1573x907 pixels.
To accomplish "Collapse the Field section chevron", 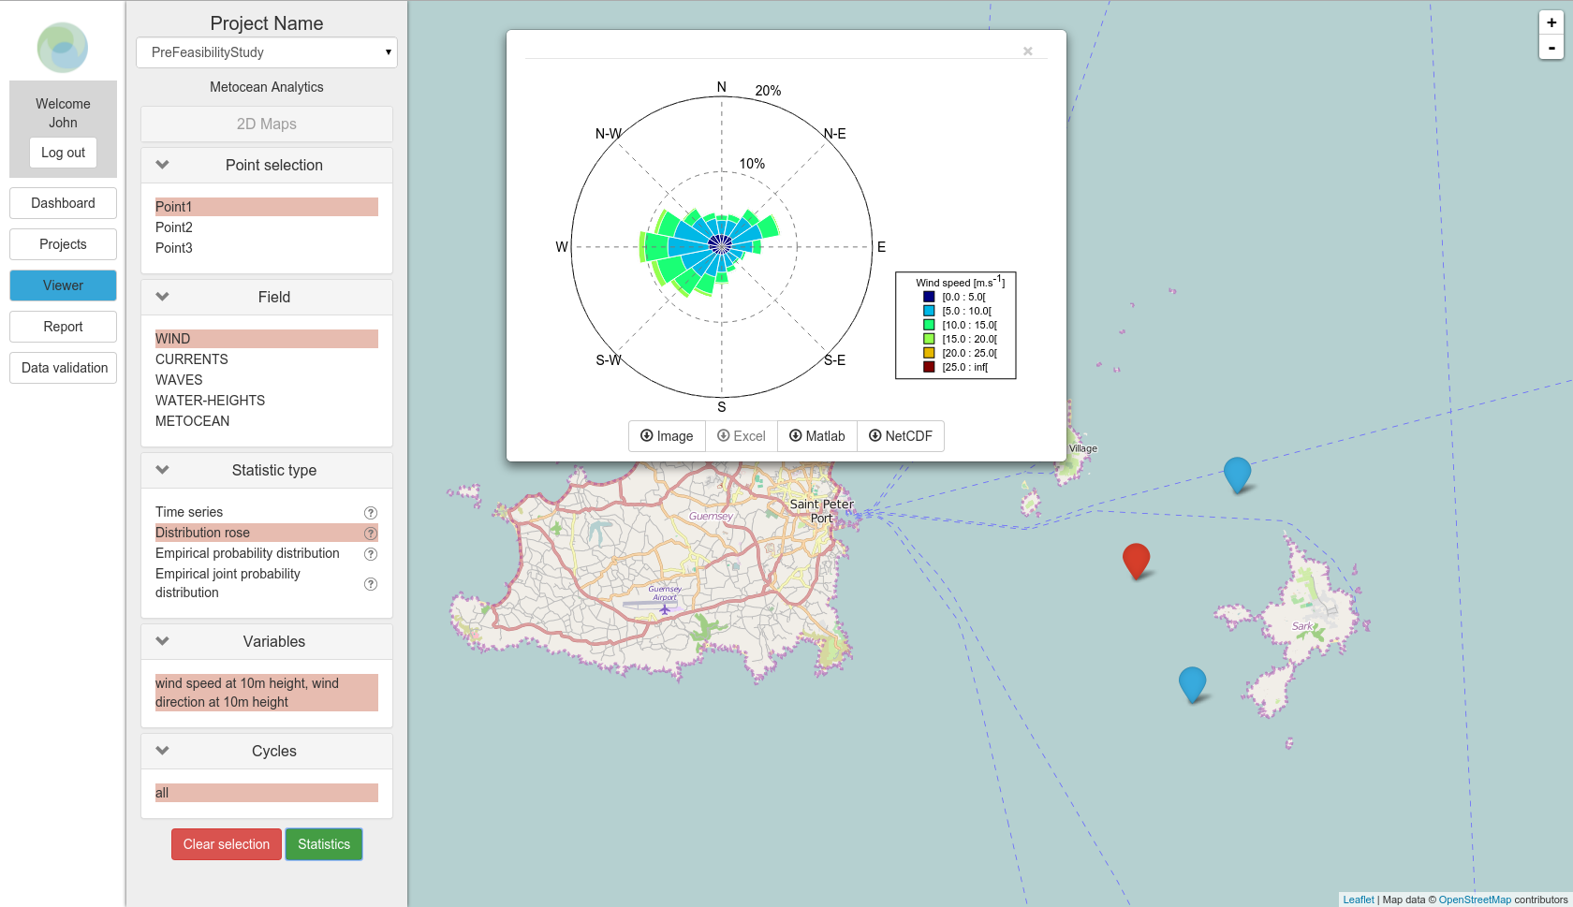I will (163, 297).
